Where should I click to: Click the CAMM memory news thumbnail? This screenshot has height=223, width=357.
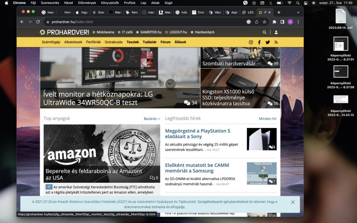click(x=262, y=173)
